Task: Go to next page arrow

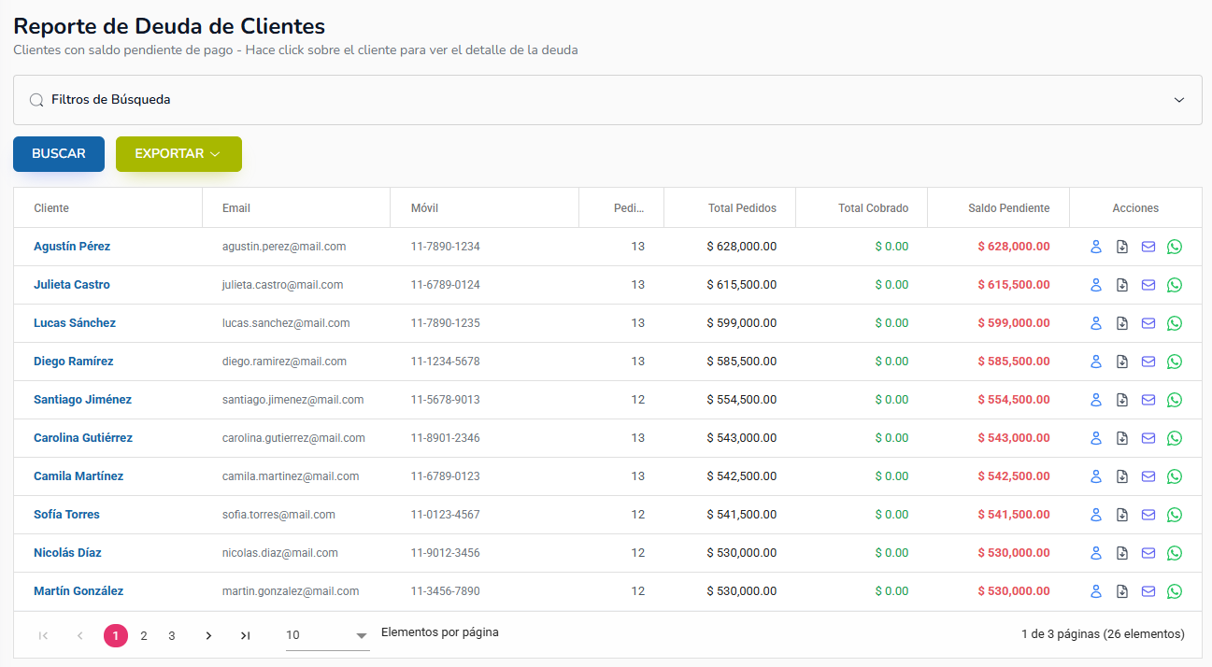Action: (208, 636)
